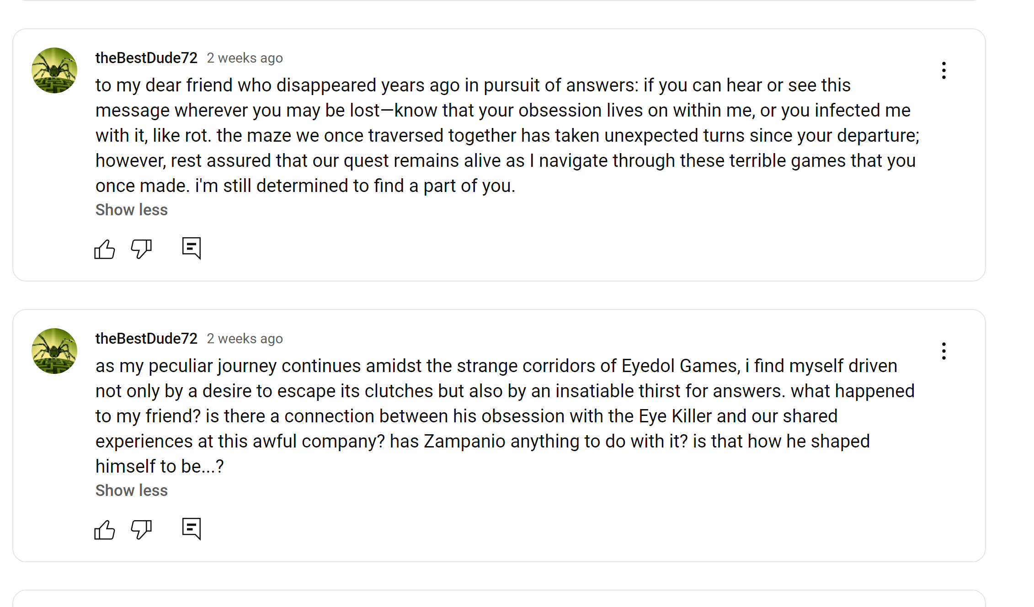The image size is (1034, 607).
Task: Dislike the first comment about dear friend
Action: coord(141,249)
